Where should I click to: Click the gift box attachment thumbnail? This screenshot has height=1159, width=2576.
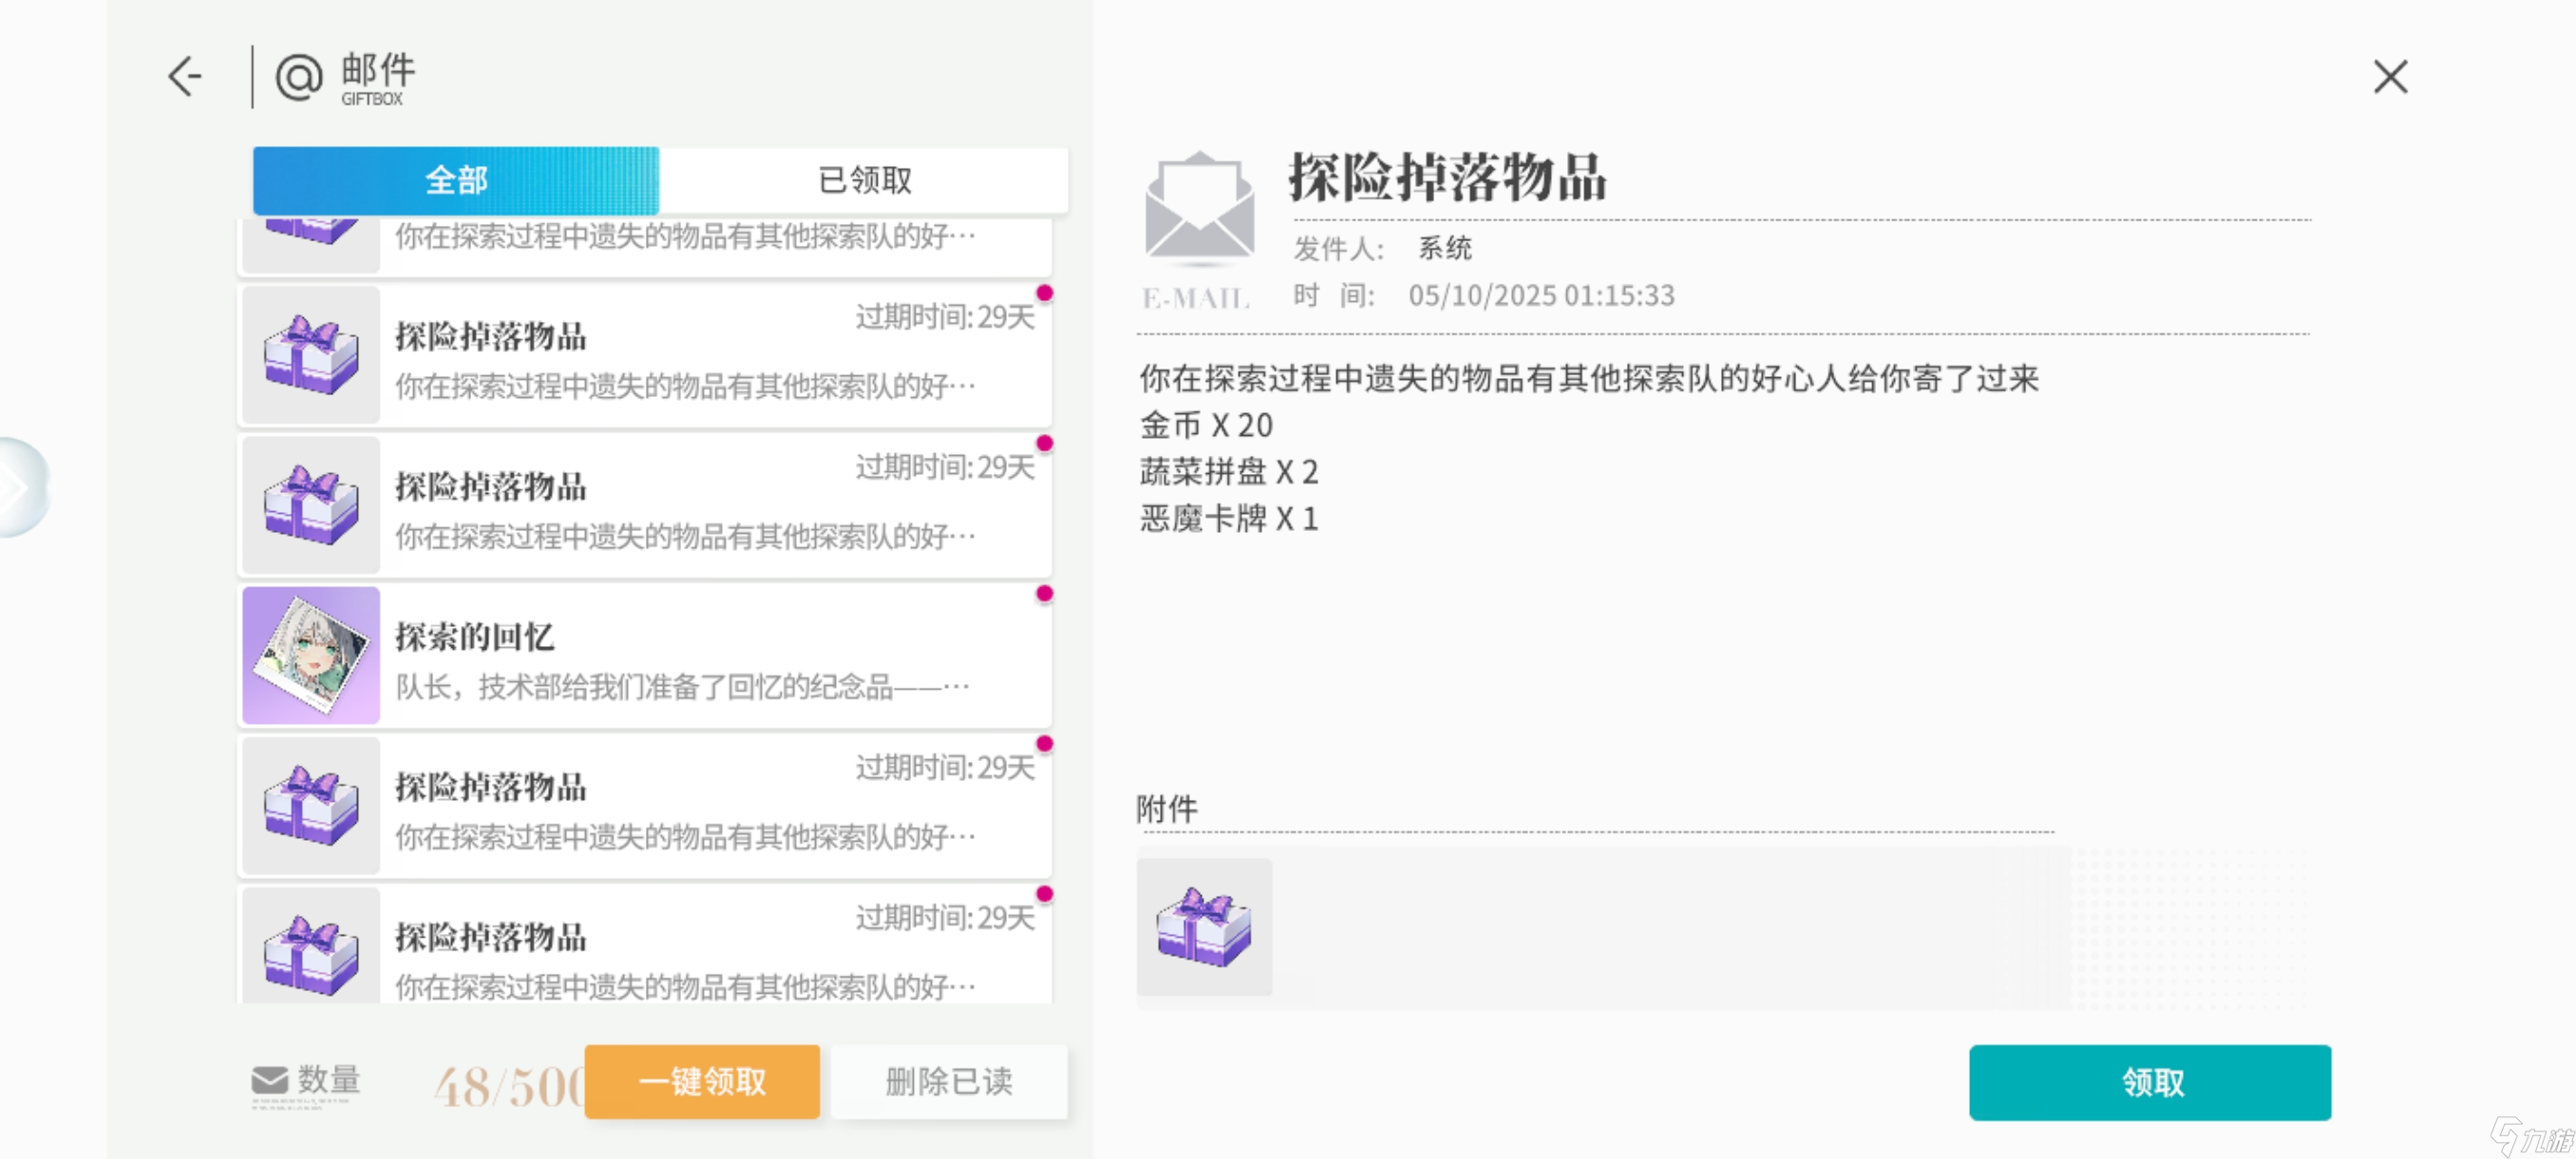tap(1204, 926)
